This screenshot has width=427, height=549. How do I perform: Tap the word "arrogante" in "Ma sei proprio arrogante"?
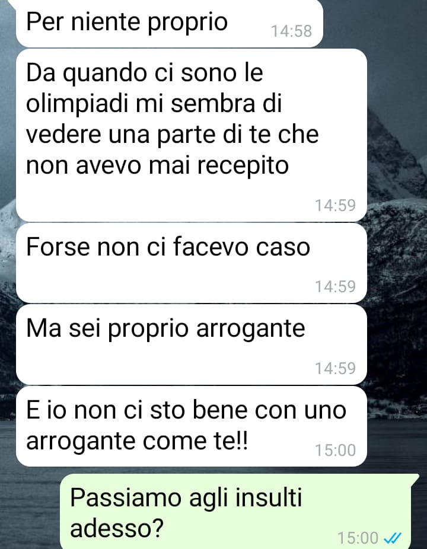[250, 329]
